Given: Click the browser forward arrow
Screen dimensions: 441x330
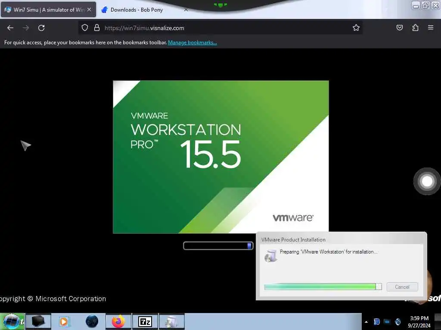Looking at the screenshot, I should click(x=25, y=28).
